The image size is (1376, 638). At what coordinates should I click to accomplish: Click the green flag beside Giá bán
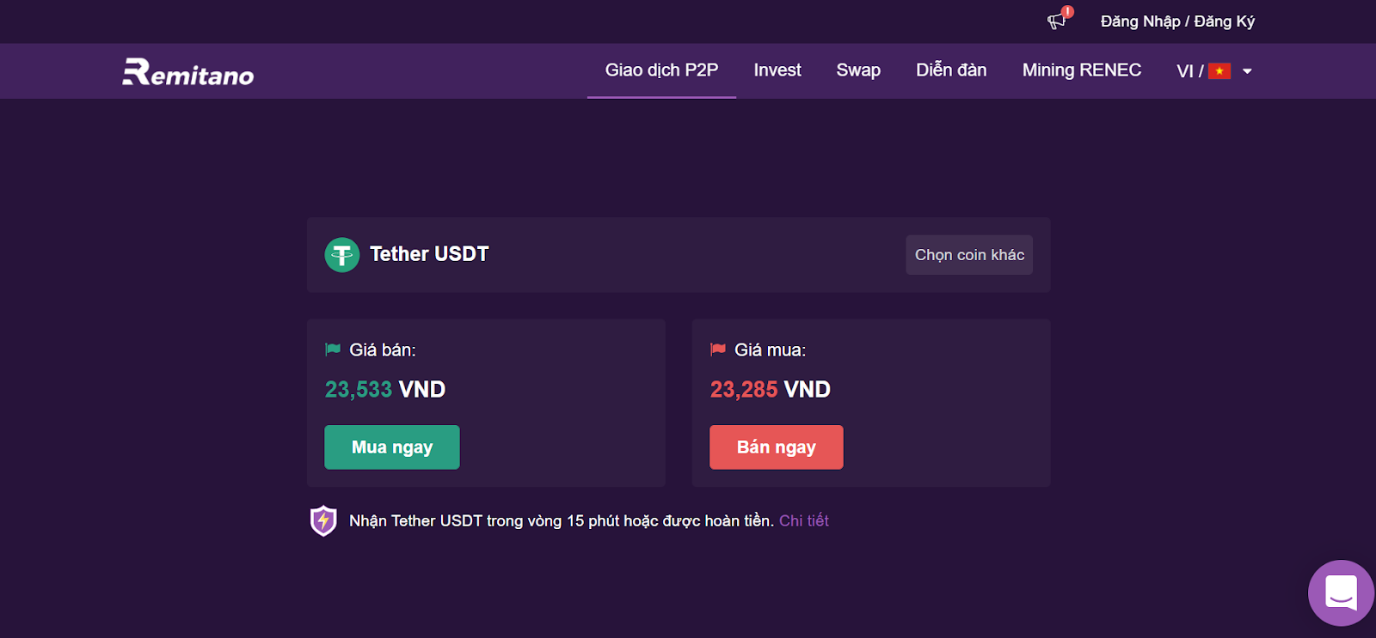click(333, 349)
